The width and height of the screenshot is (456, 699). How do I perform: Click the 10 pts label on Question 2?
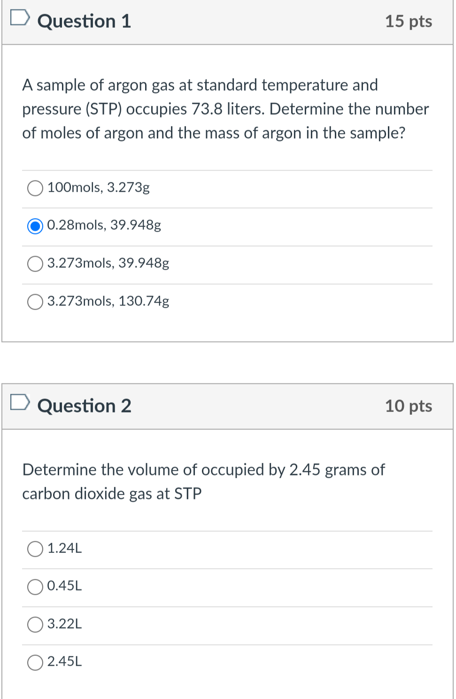[408, 406]
